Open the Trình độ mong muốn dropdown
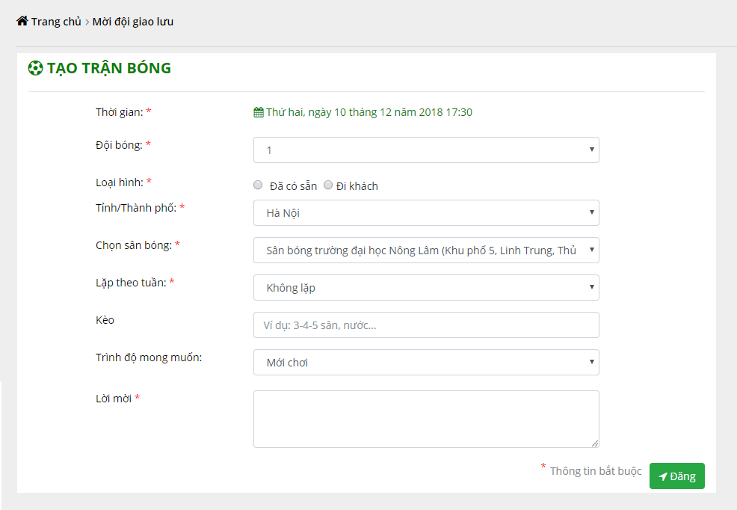This screenshot has height=510, width=737. 426,363
